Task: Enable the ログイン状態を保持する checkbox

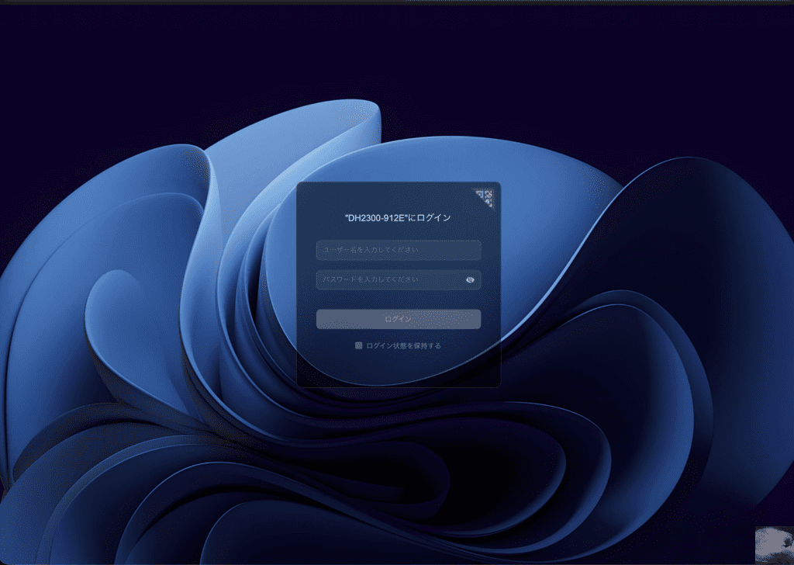Action: (x=358, y=345)
